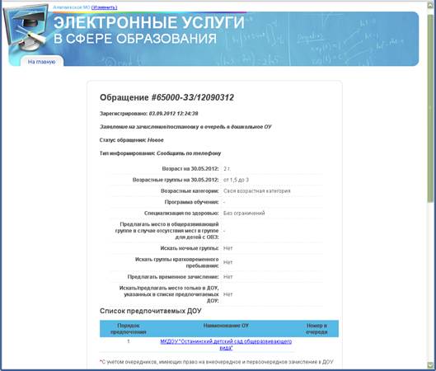The height and width of the screenshot is (371, 436).
Task: Click 'Порядок предпочтения' column header
Action: [x=129, y=329]
